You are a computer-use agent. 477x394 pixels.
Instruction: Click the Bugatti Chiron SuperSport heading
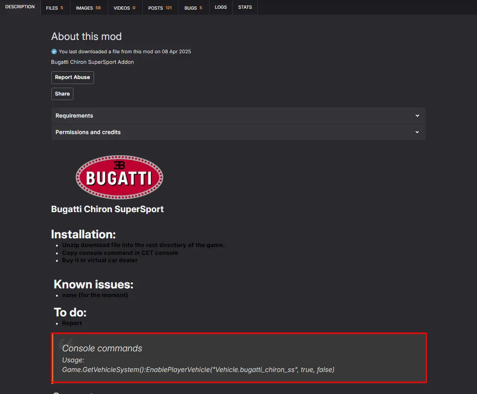tap(107, 209)
